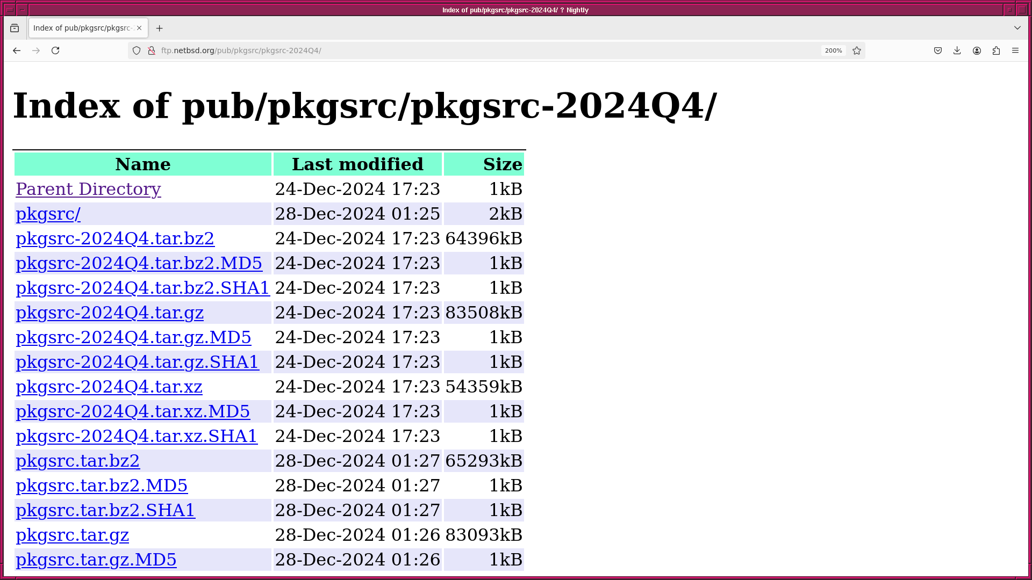The width and height of the screenshot is (1032, 580).
Task: Reset the 200% zoom level badge
Action: coord(833,50)
